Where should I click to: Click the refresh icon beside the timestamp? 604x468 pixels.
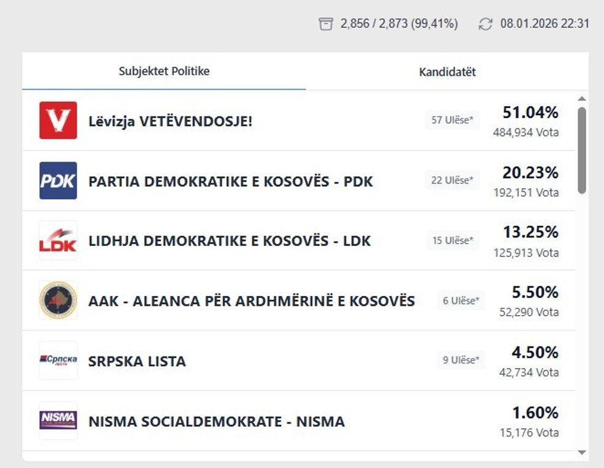[x=486, y=24]
